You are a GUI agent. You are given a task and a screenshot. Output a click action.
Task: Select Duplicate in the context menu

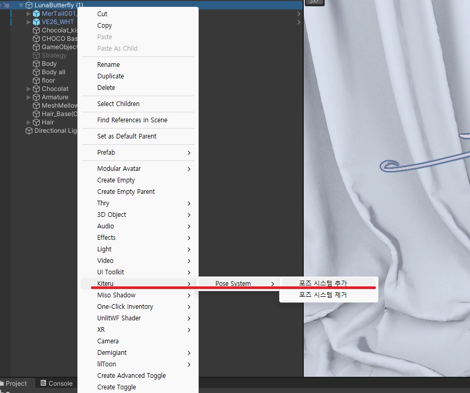click(x=138, y=76)
